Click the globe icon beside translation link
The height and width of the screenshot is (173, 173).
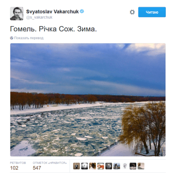click(x=12, y=38)
